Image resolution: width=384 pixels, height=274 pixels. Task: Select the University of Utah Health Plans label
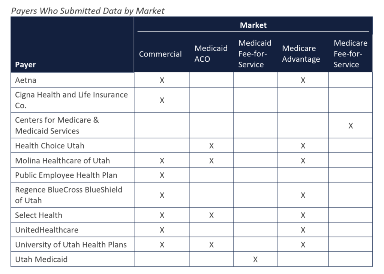(71, 245)
